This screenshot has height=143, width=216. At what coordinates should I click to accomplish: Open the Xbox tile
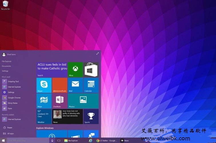tap(75, 70)
